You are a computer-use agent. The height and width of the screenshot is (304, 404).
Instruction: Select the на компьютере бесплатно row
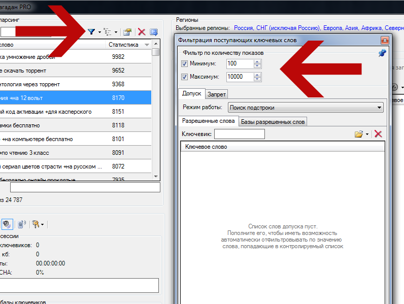pos(76,139)
